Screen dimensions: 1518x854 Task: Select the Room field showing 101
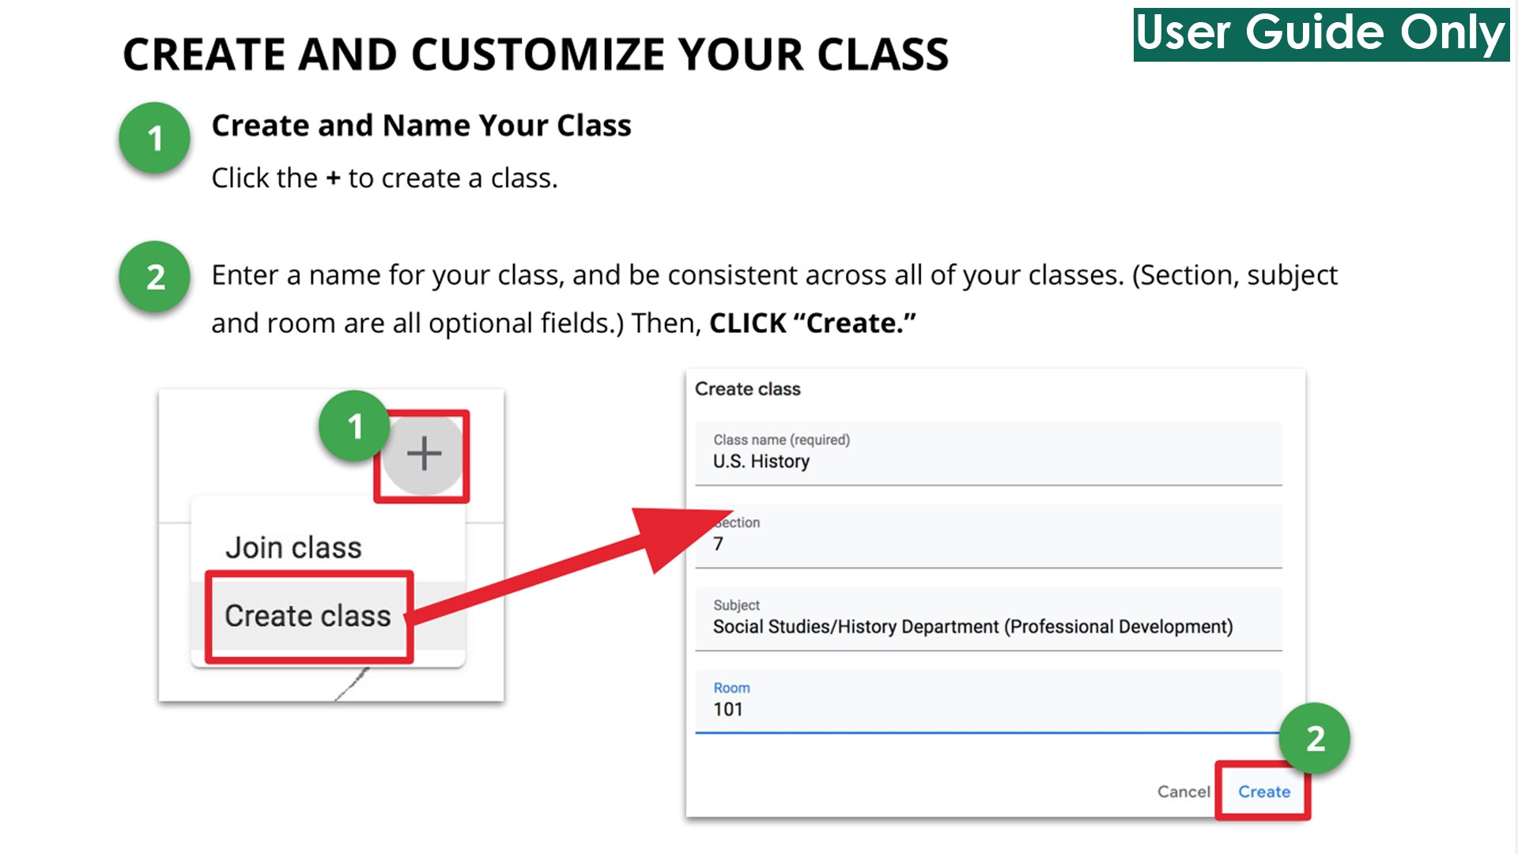[x=988, y=701]
